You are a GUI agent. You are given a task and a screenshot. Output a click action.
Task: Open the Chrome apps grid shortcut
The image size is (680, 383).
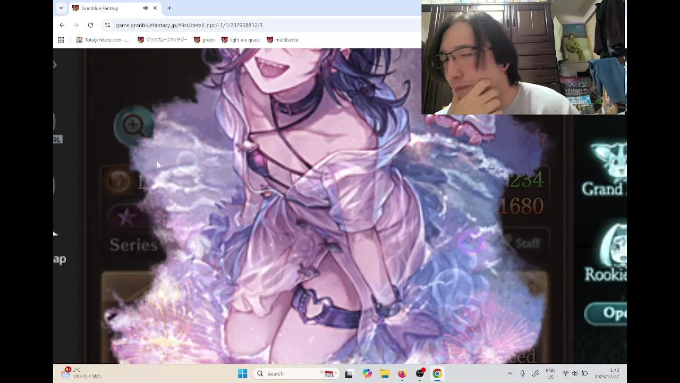click(x=61, y=40)
